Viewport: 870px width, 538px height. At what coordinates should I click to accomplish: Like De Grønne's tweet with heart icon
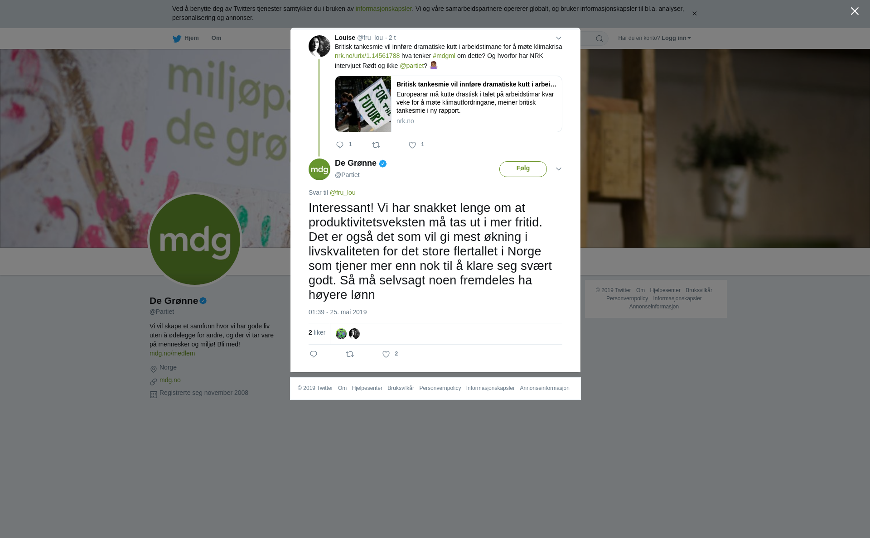[386, 354]
